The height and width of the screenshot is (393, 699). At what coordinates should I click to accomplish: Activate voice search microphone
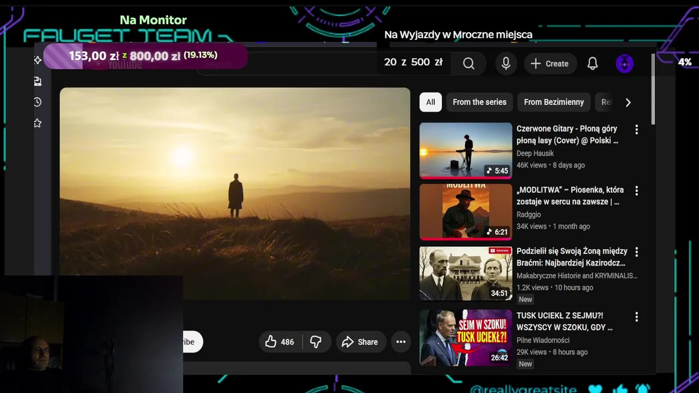click(x=506, y=64)
